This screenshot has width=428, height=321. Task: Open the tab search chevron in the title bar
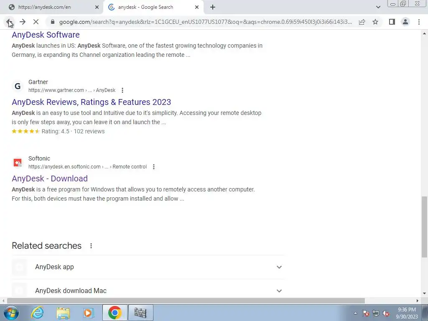point(378,7)
